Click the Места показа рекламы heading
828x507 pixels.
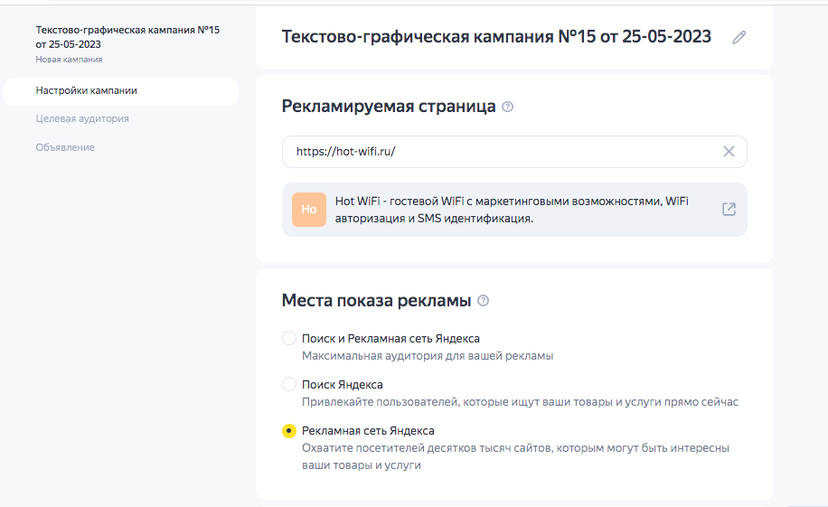(x=377, y=301)
